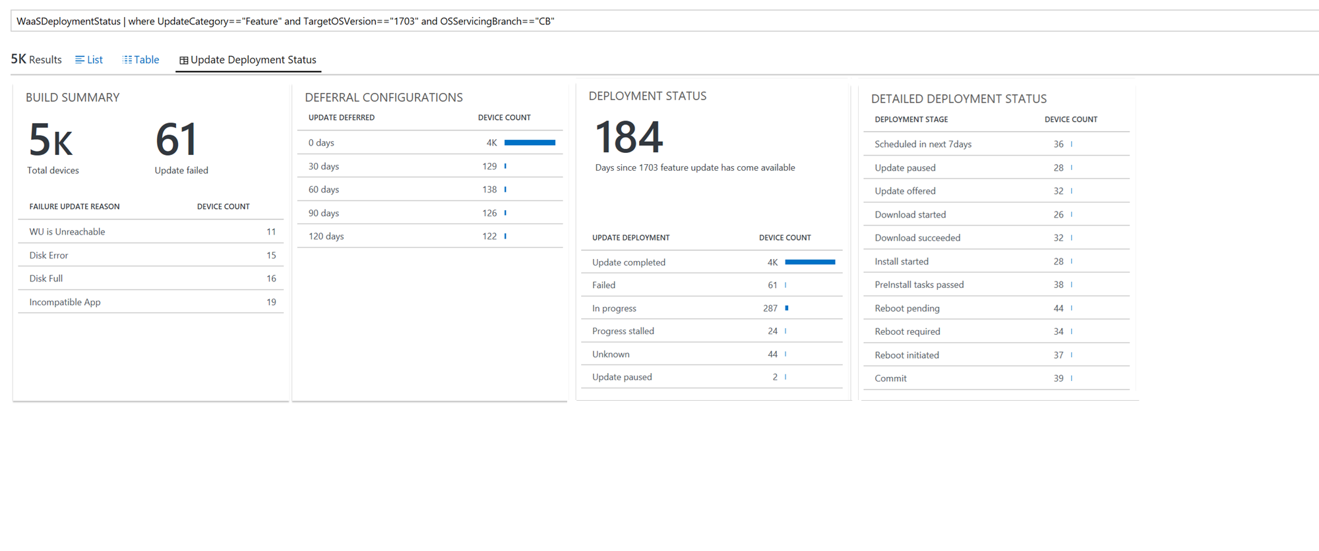The height and width of the screenshot is (551, 1319).
Task: Select the Commit deployment stage row
Action: [996, 378]
